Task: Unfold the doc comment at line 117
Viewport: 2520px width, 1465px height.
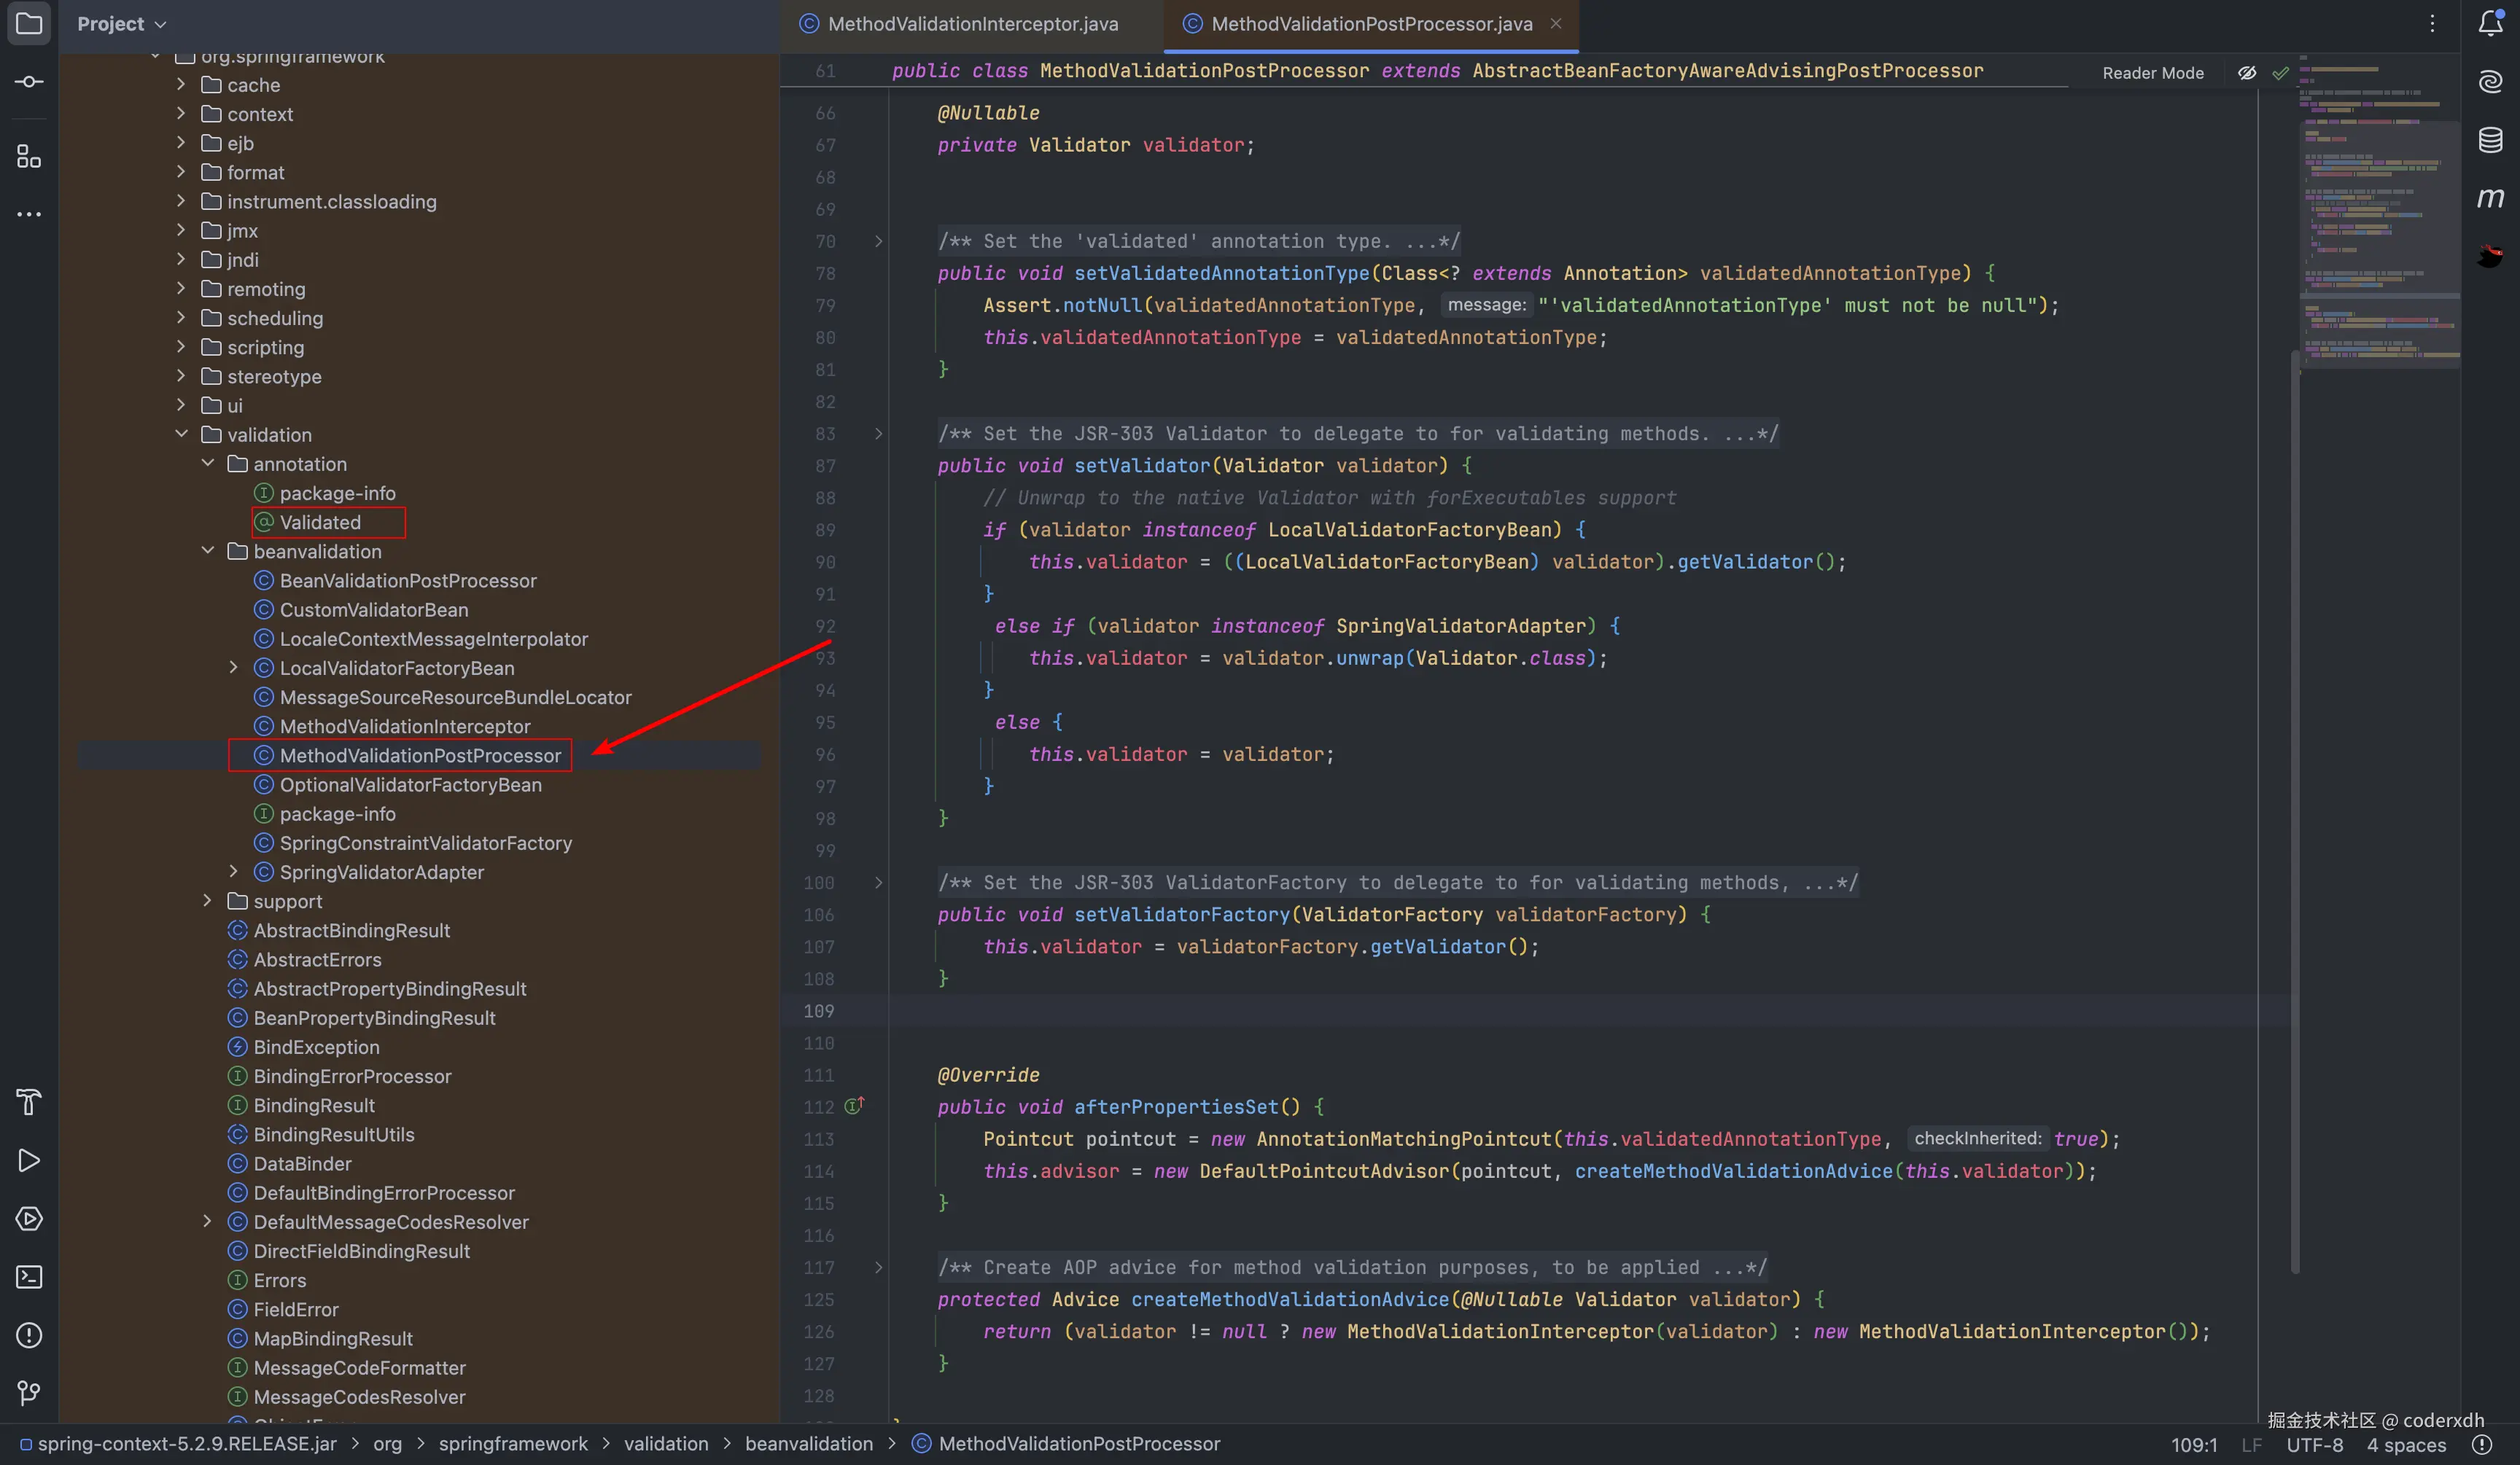Action: [x=878, y=1267]
